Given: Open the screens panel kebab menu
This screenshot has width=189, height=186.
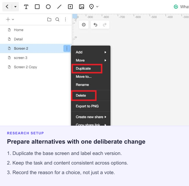Looking at the screenshot, I should click(x=65, y=19).
